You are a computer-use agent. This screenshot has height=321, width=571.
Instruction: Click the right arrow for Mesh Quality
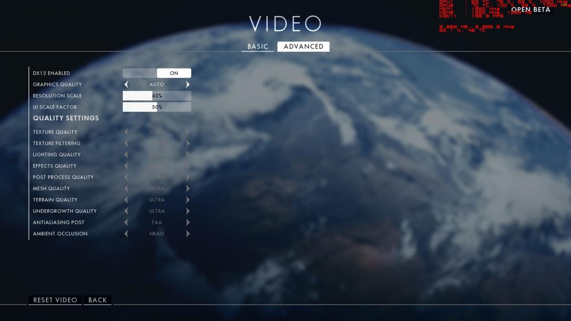188,188
